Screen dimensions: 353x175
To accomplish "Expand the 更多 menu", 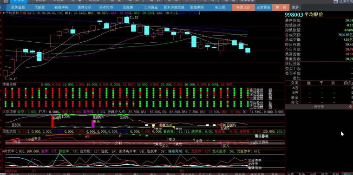I will [x=295, y=7].
